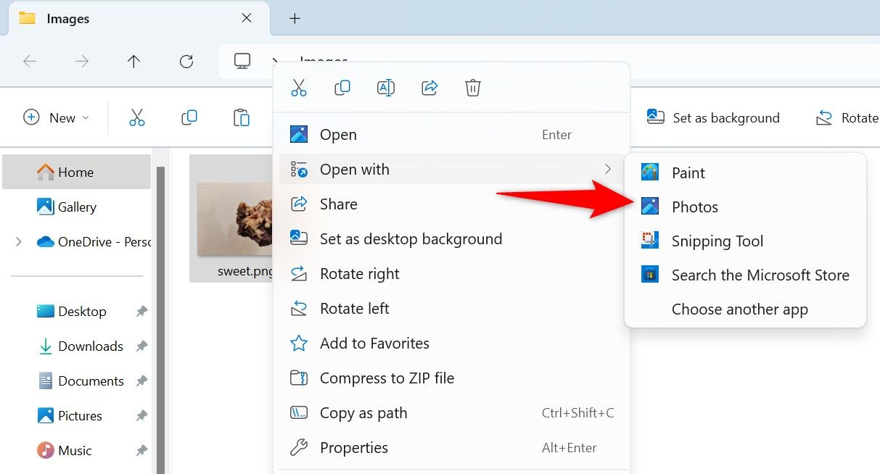Screen dimensions: 880x474
Task: Open a new tab with plus button
Action: (295, 19)
